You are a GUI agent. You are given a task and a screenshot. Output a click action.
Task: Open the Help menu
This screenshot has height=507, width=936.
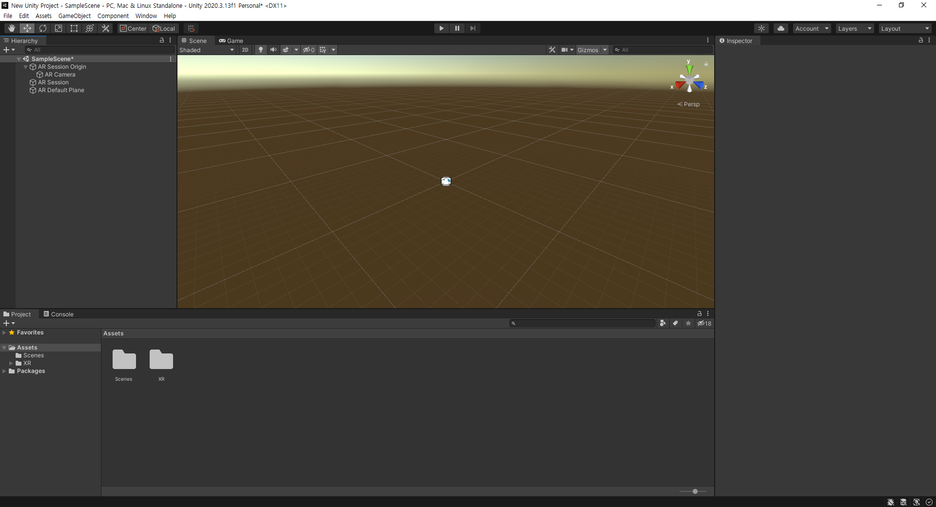point(170,16)
